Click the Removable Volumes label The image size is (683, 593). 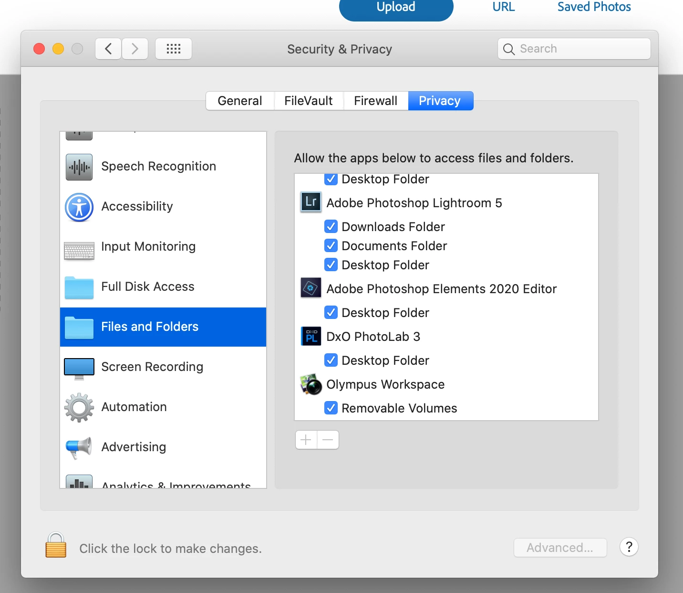pyautogui.click(x=399, y=408)
